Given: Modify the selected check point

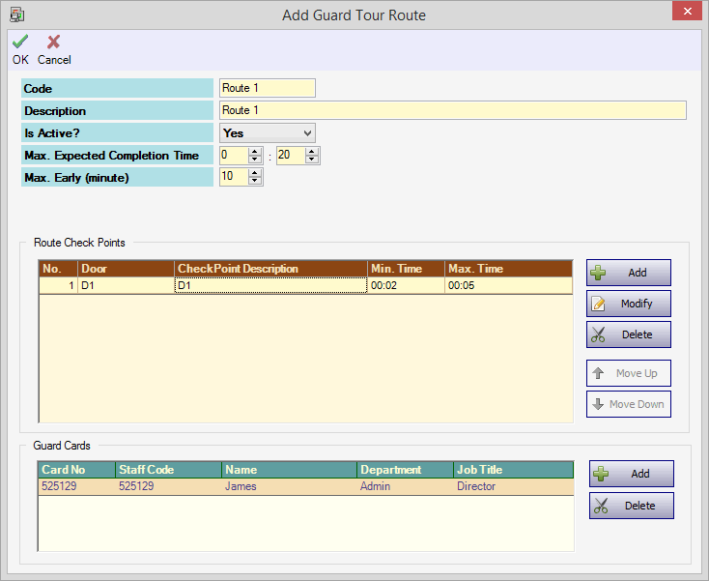Looking at the screenshot, I should pyautogui.click(x=628, y=304).
